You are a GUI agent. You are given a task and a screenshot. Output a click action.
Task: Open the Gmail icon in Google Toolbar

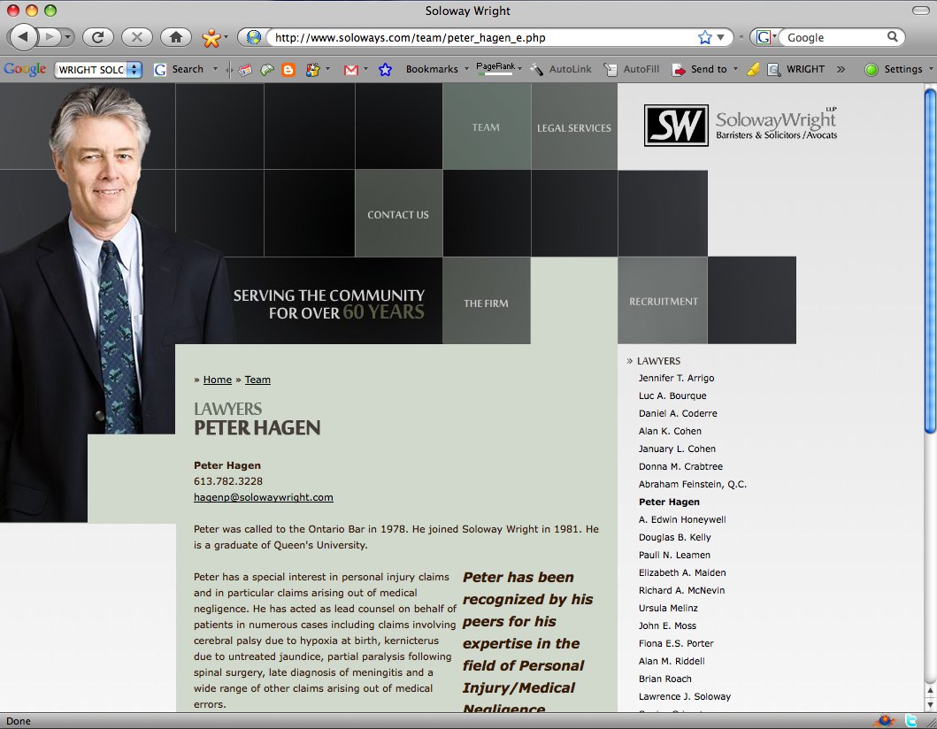pyautogui.click(x=351, y=70)
